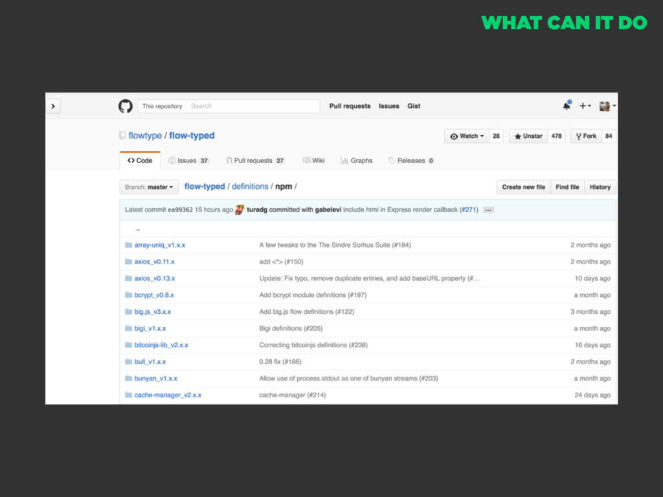663x497 pixels.
Task: Switch to the Issues 37 tab
Action: (188, 160)
